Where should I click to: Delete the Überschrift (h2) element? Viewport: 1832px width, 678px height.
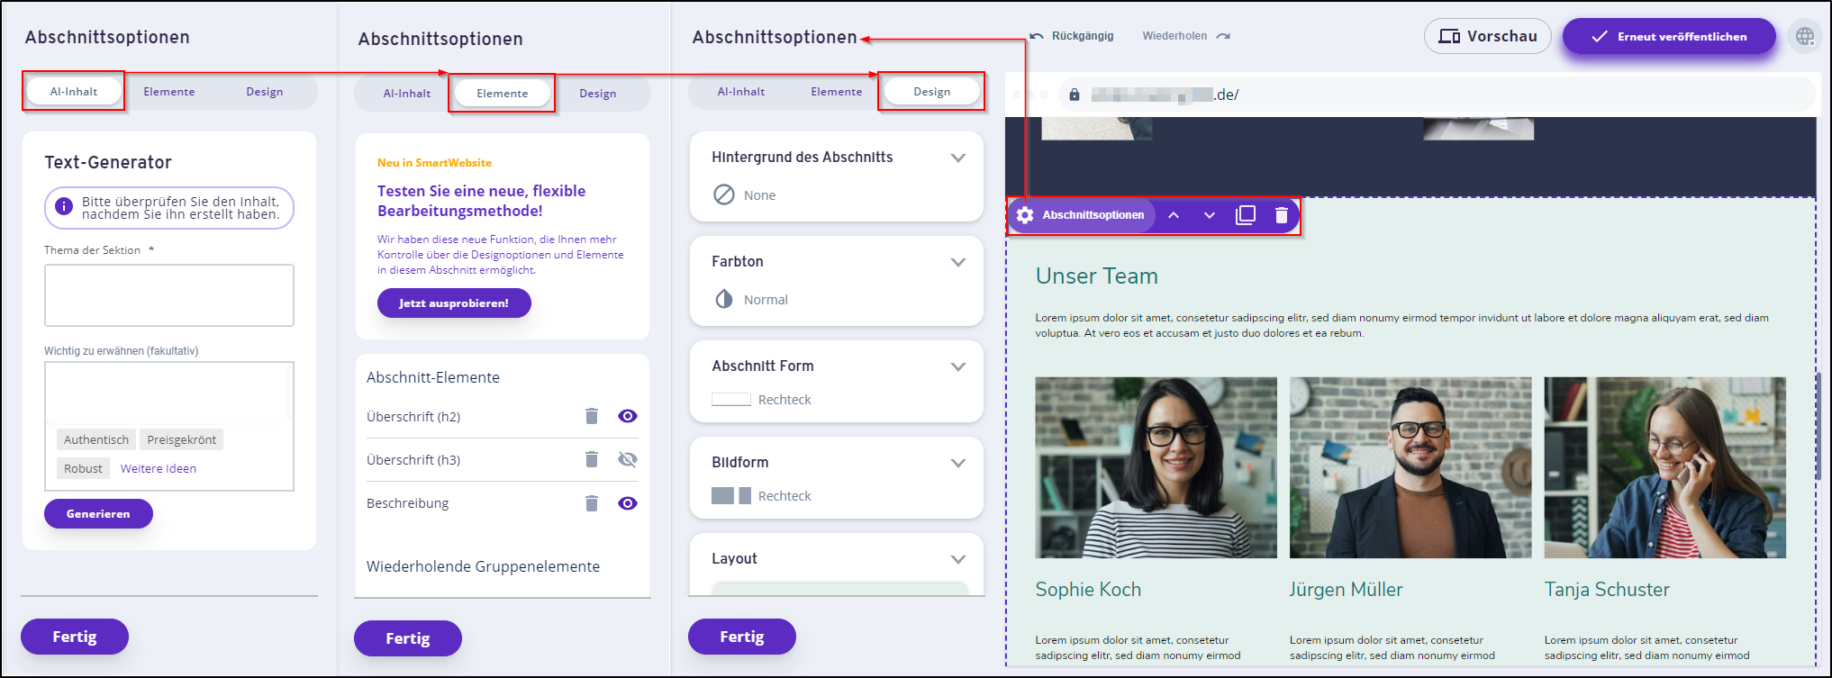click(591, 416)
